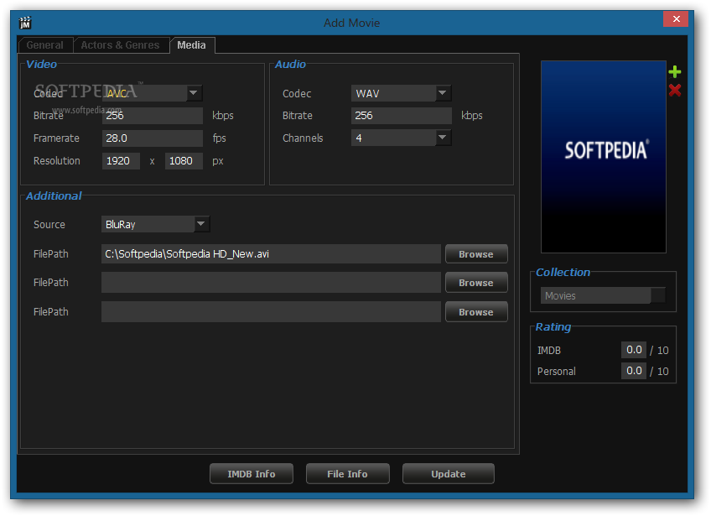
Task: Open the Actors & Genres tab
Action: click(120, 45)
